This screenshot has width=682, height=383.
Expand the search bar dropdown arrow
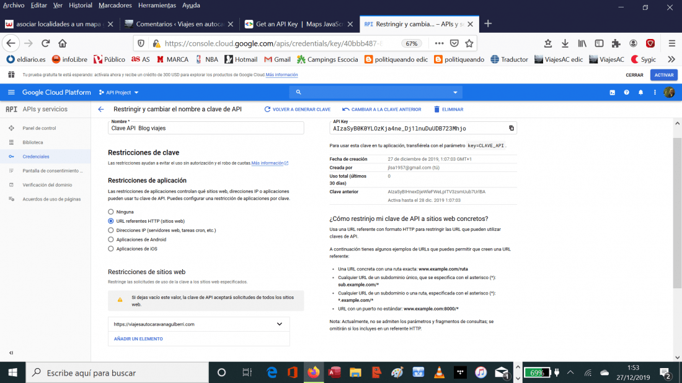pyautogui.click(x=455, y=92)
